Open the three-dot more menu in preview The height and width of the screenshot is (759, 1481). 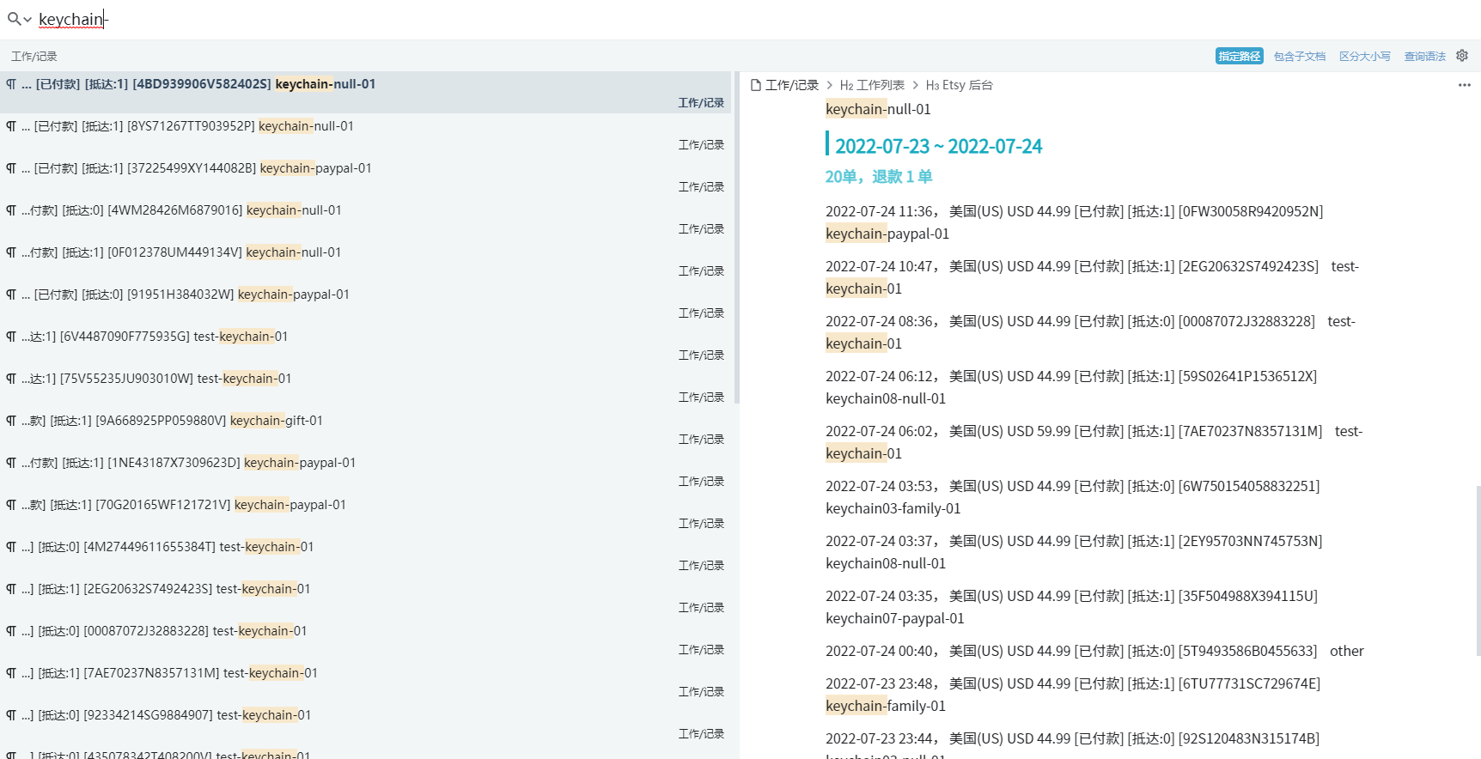pyautogui.click(x=1464, y=85)
